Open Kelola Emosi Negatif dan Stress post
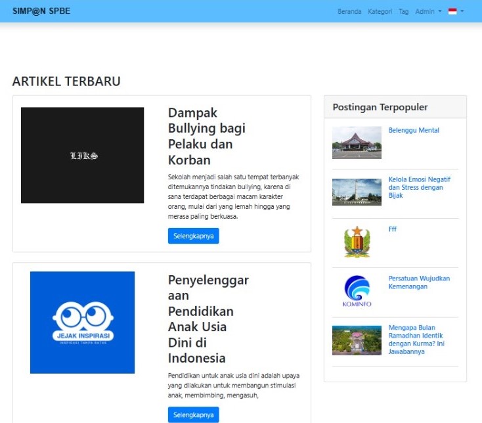The width and height of the screenshot is (482, 423). point(419,187)
